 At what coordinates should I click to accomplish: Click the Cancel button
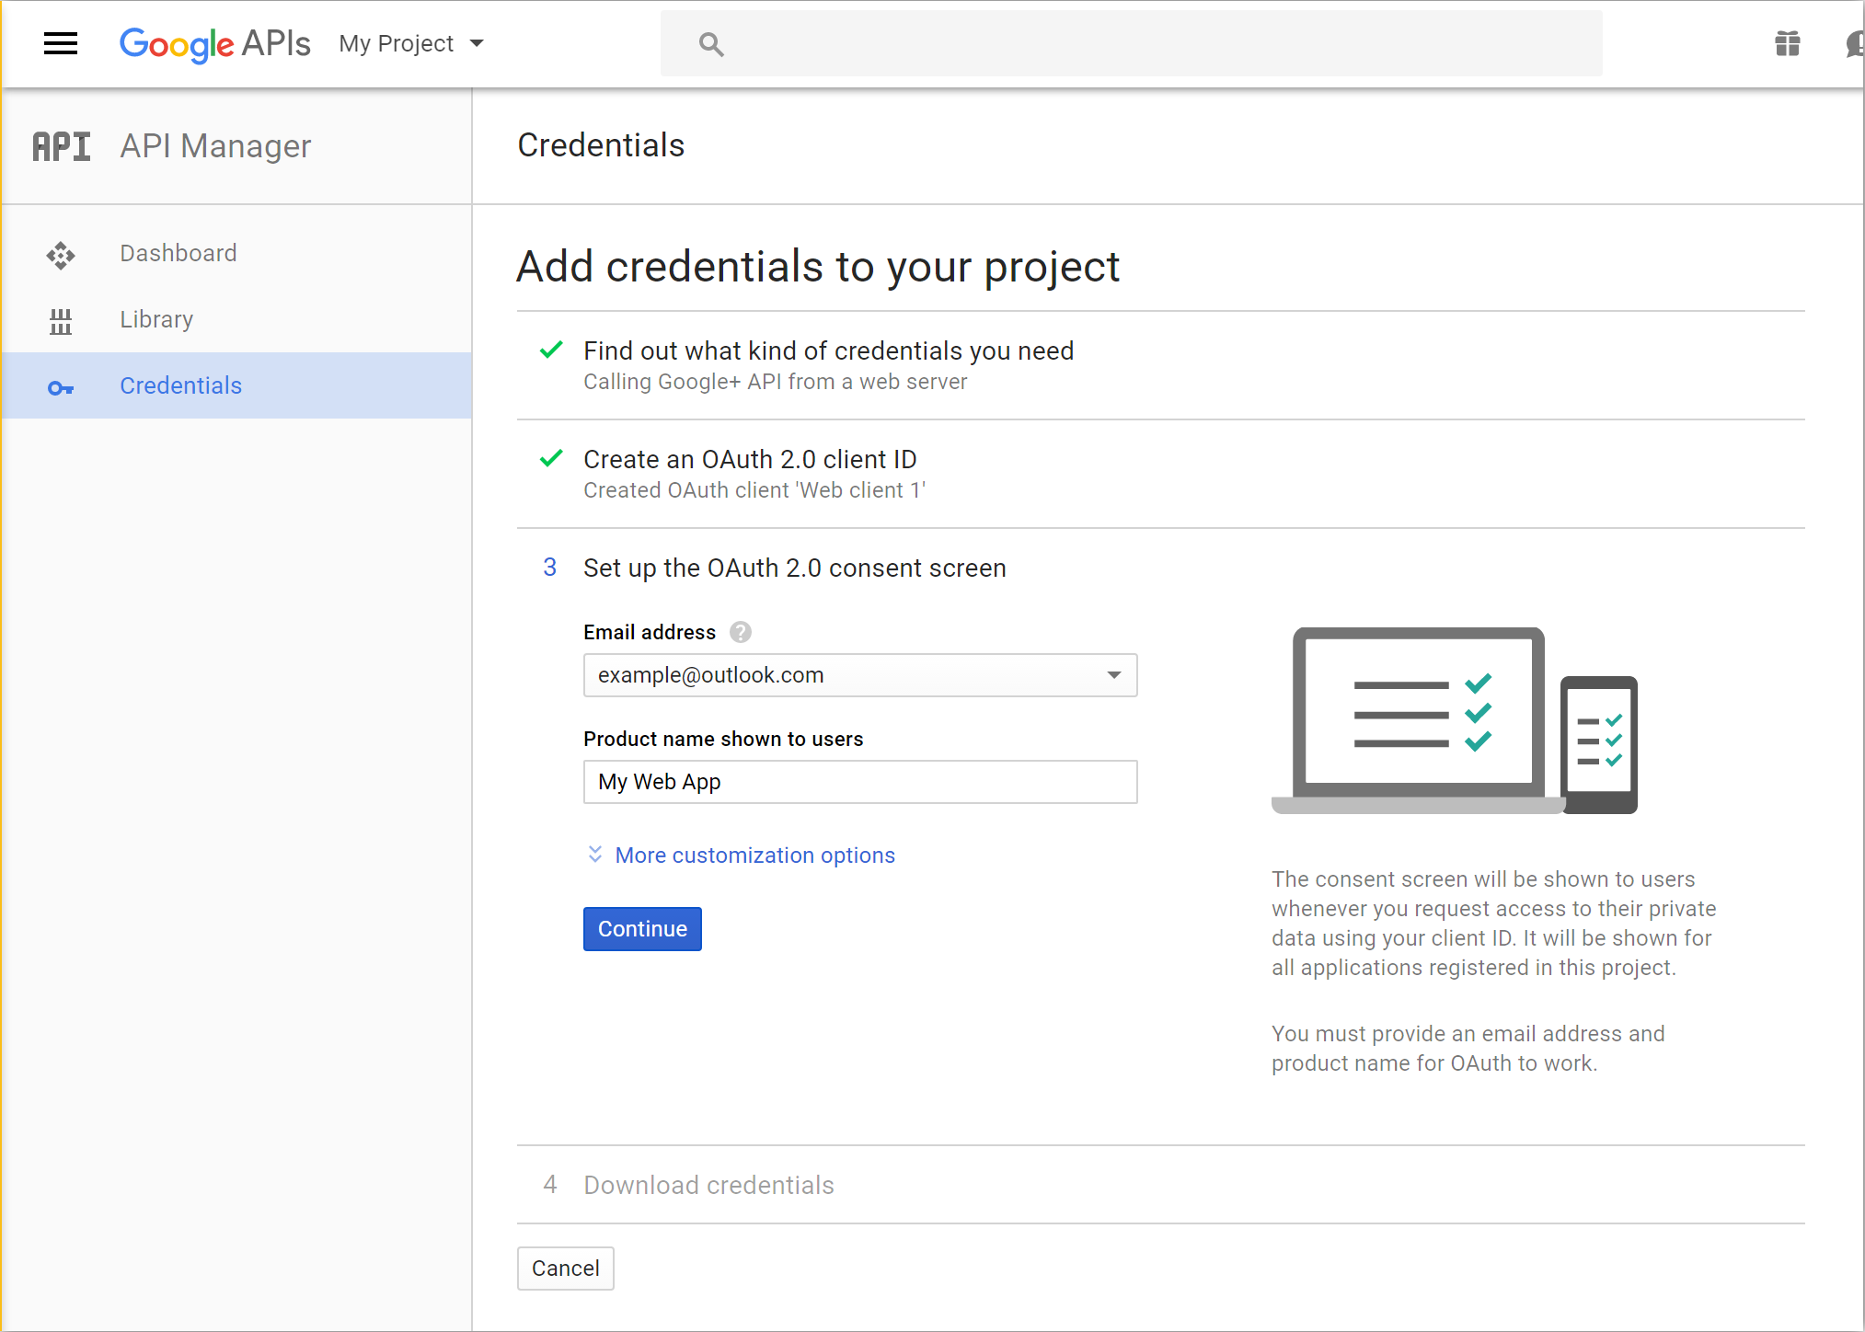[x=565, y=1269]
